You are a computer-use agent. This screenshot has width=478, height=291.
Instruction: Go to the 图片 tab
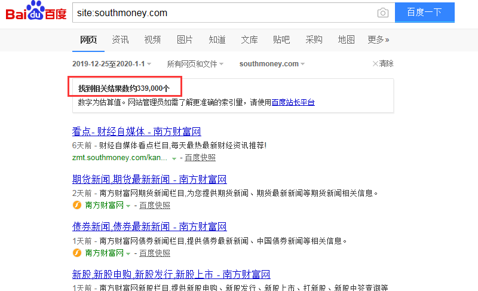[x=185, y=39]
